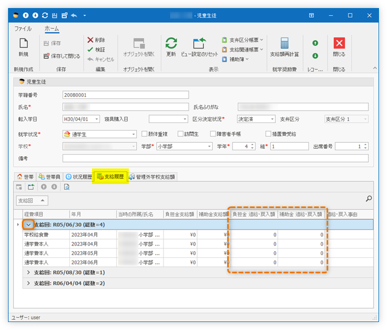Sort by 年月 column header
Image resolution: width=387 pixels, height=330 pixels.
pyautogui.click(x=93, y=214)
